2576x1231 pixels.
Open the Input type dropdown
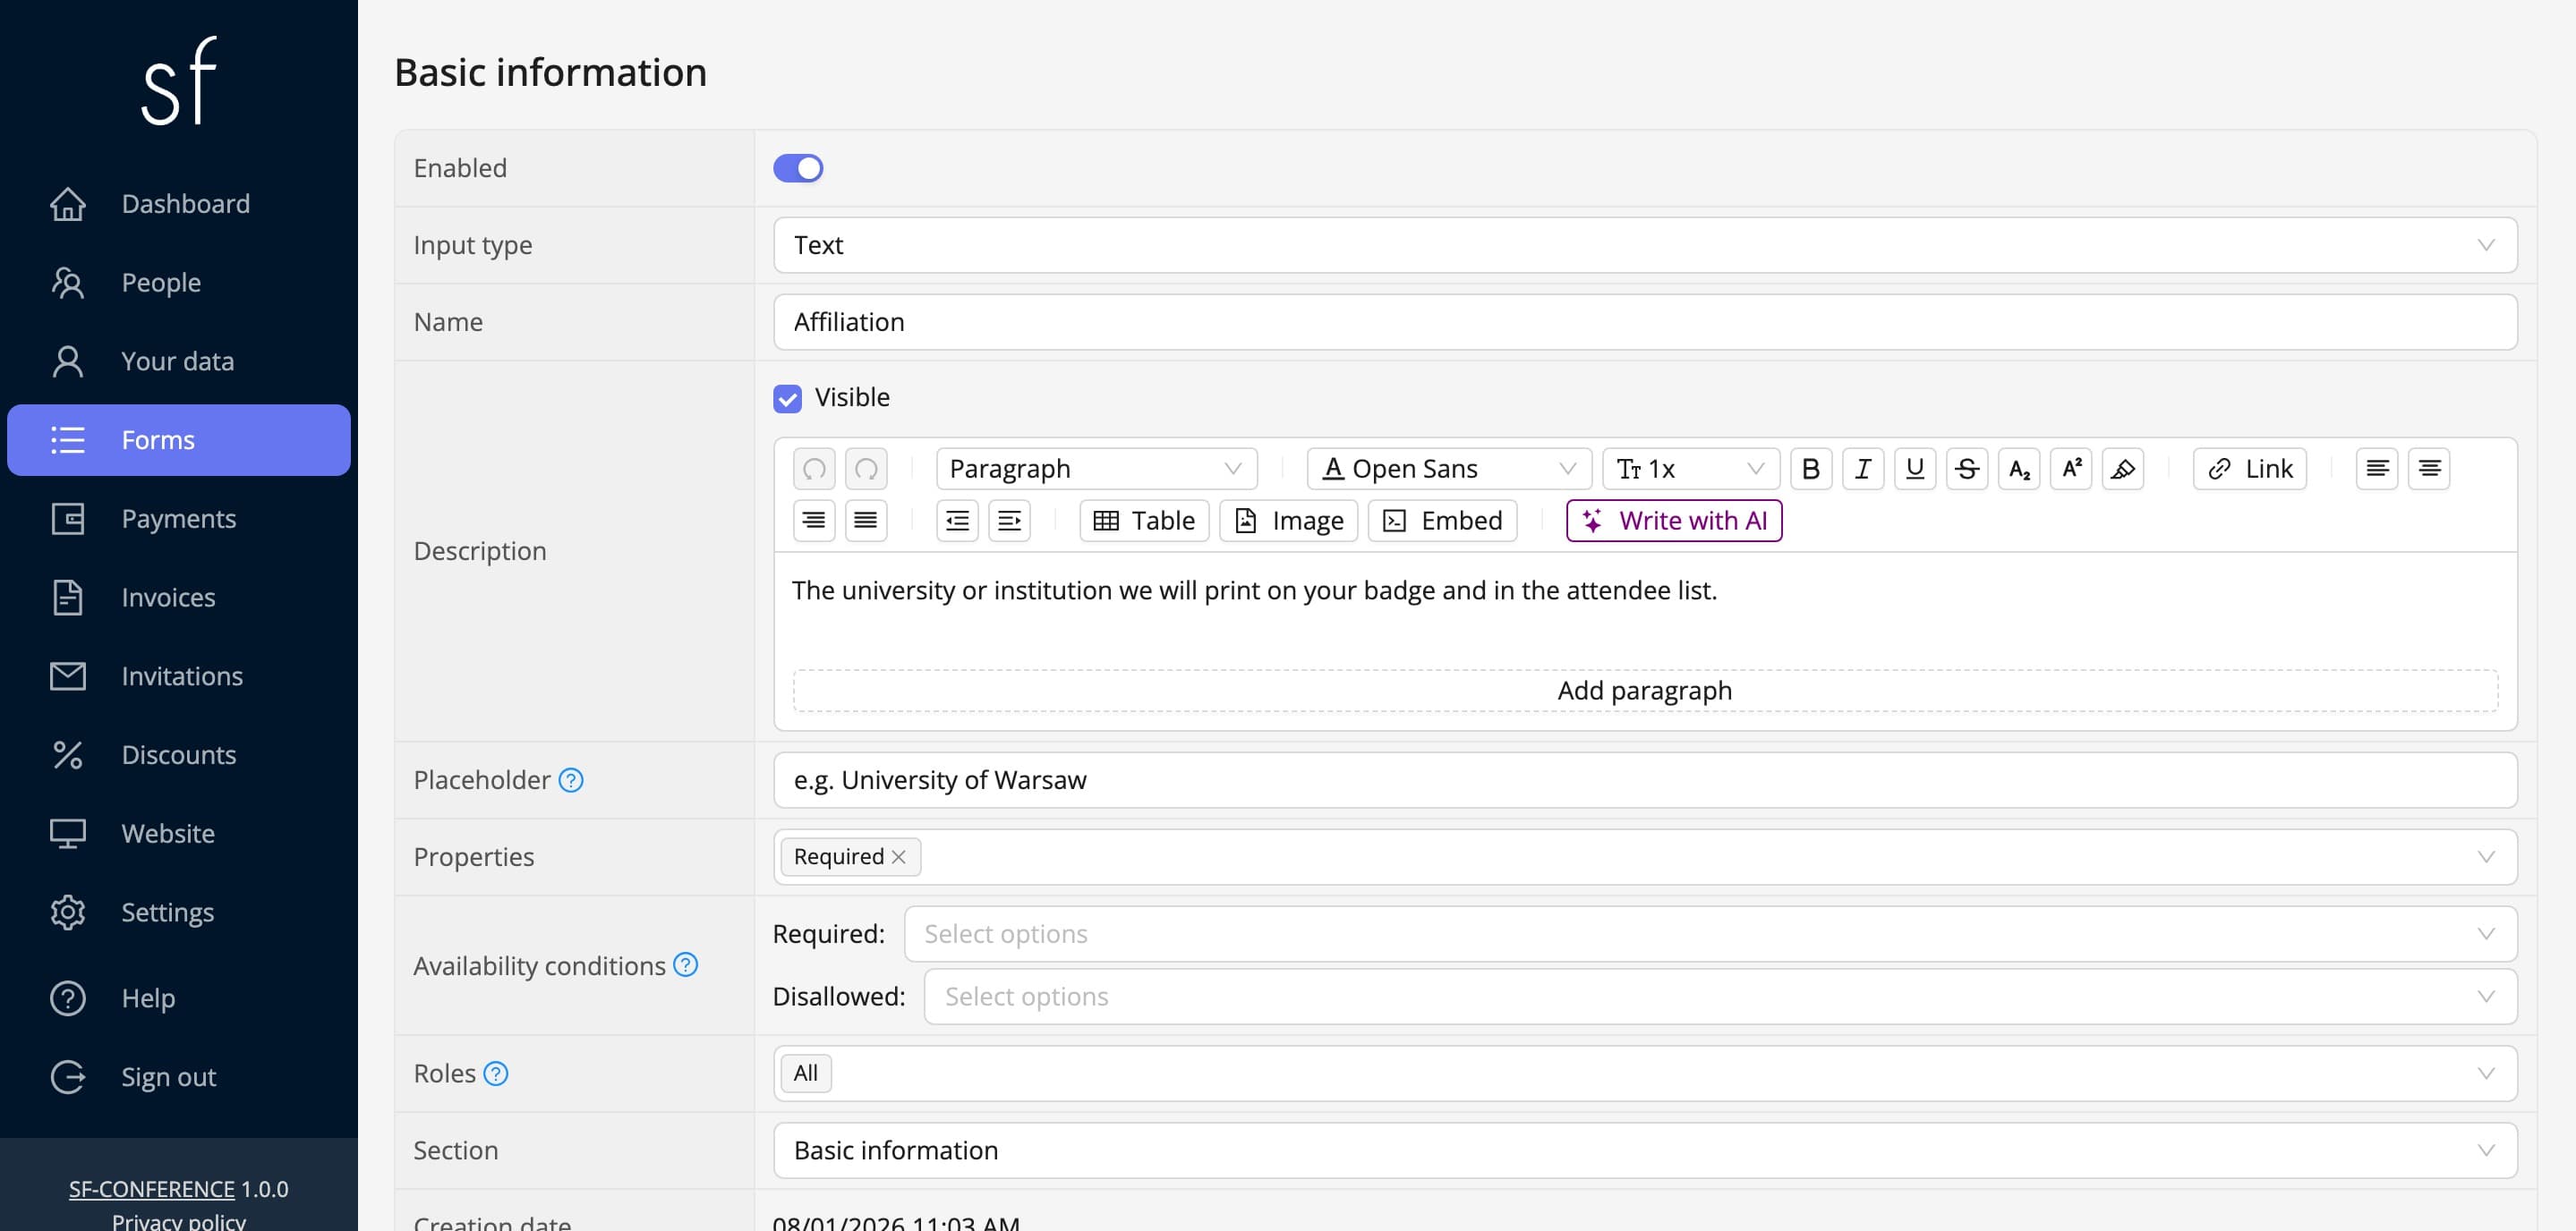point(1645,245)
